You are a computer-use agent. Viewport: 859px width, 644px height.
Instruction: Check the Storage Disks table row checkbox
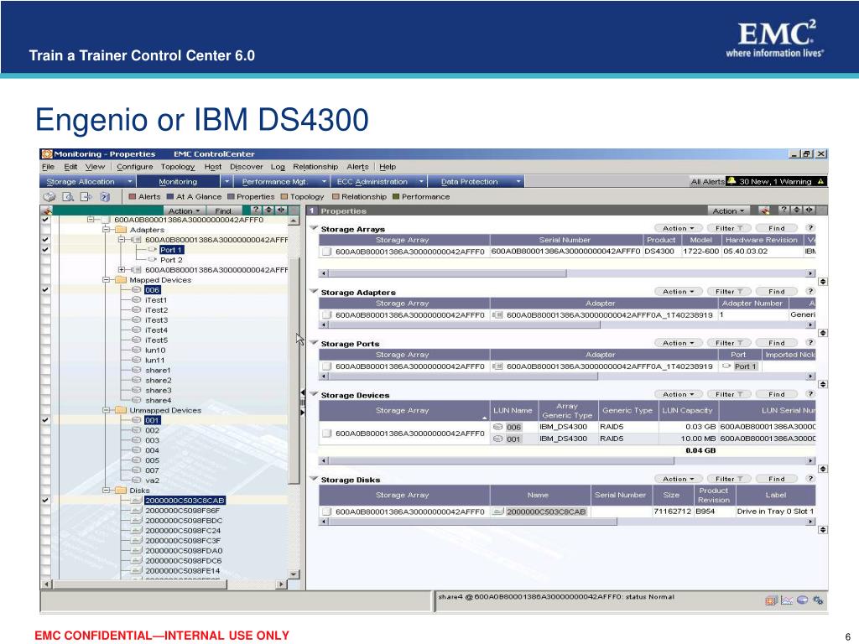click(x=327, y=512)
